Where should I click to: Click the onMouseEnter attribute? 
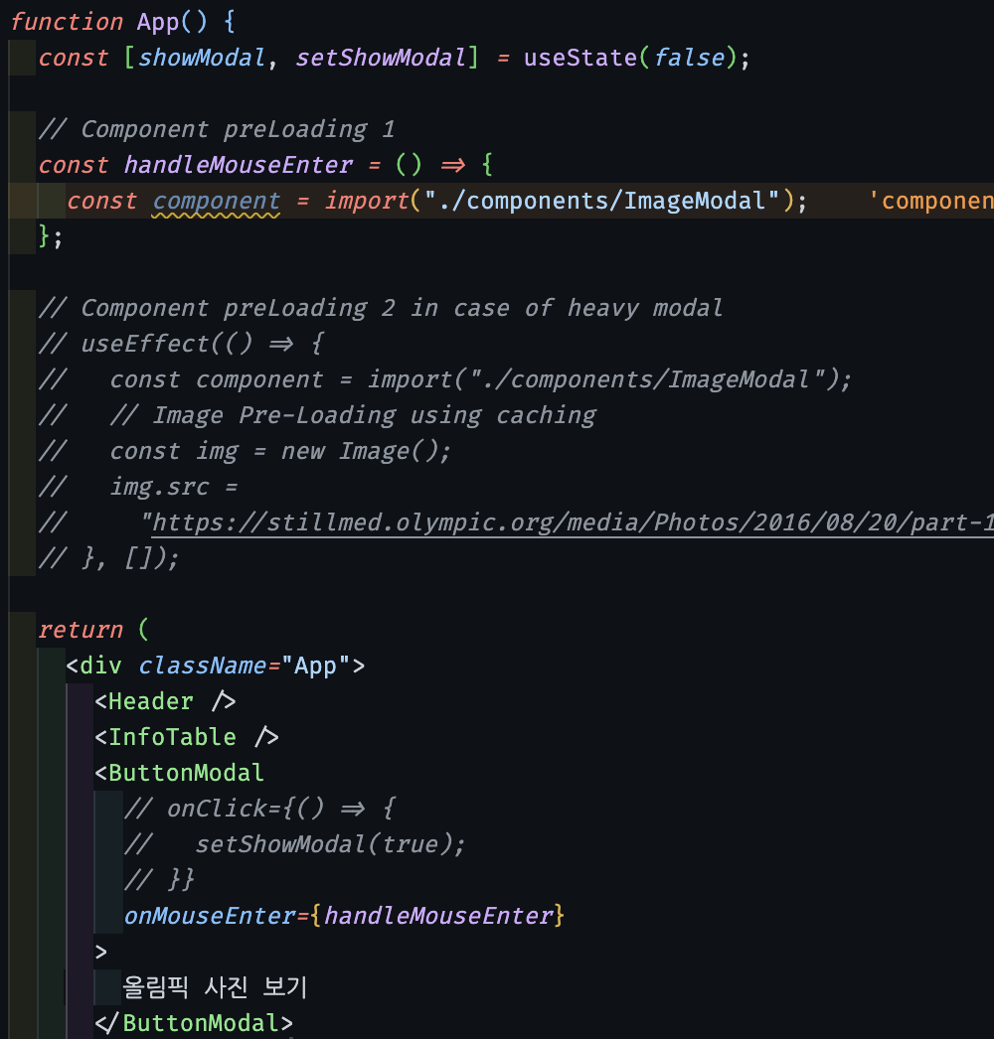pyautogui.click(x=210, y=916)
